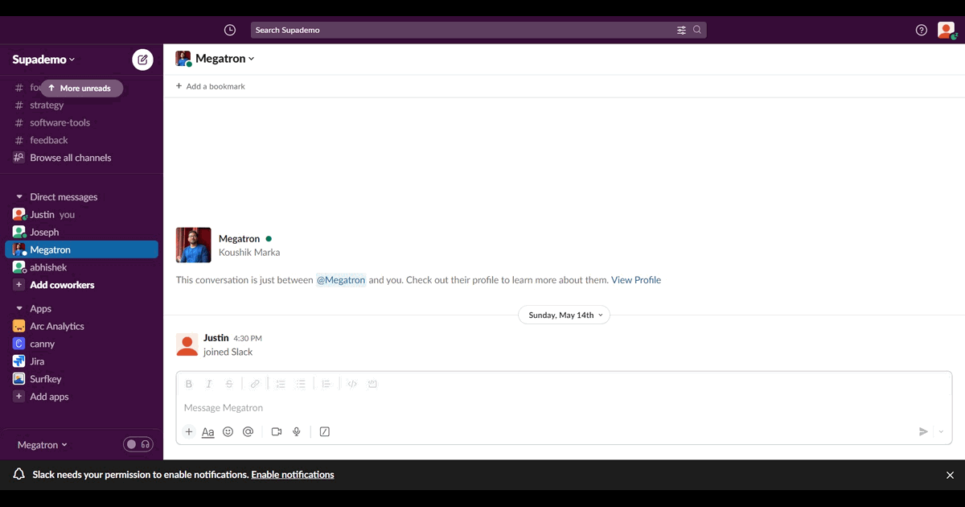Click the plus attach button
This screenshot has width=965, height=507.
point(189,432)
